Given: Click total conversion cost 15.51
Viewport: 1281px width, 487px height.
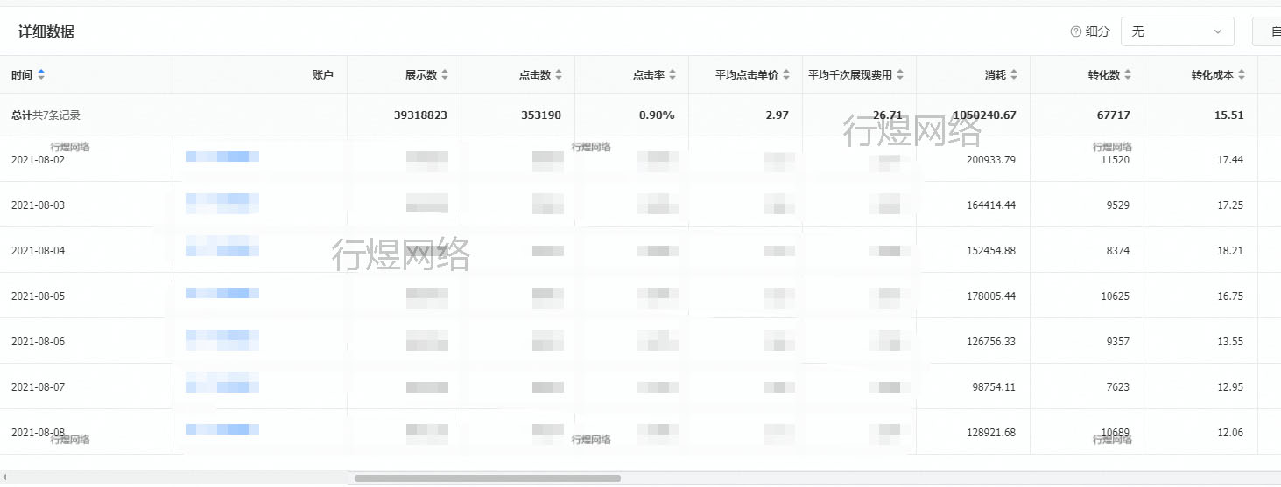Looking at the screenshot, I should coord(1229,115).
